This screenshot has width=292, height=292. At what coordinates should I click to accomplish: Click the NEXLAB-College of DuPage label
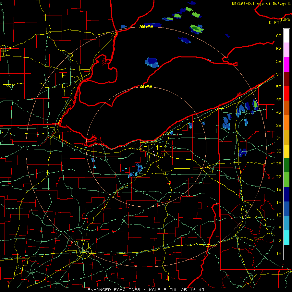[x=261, y=4]
